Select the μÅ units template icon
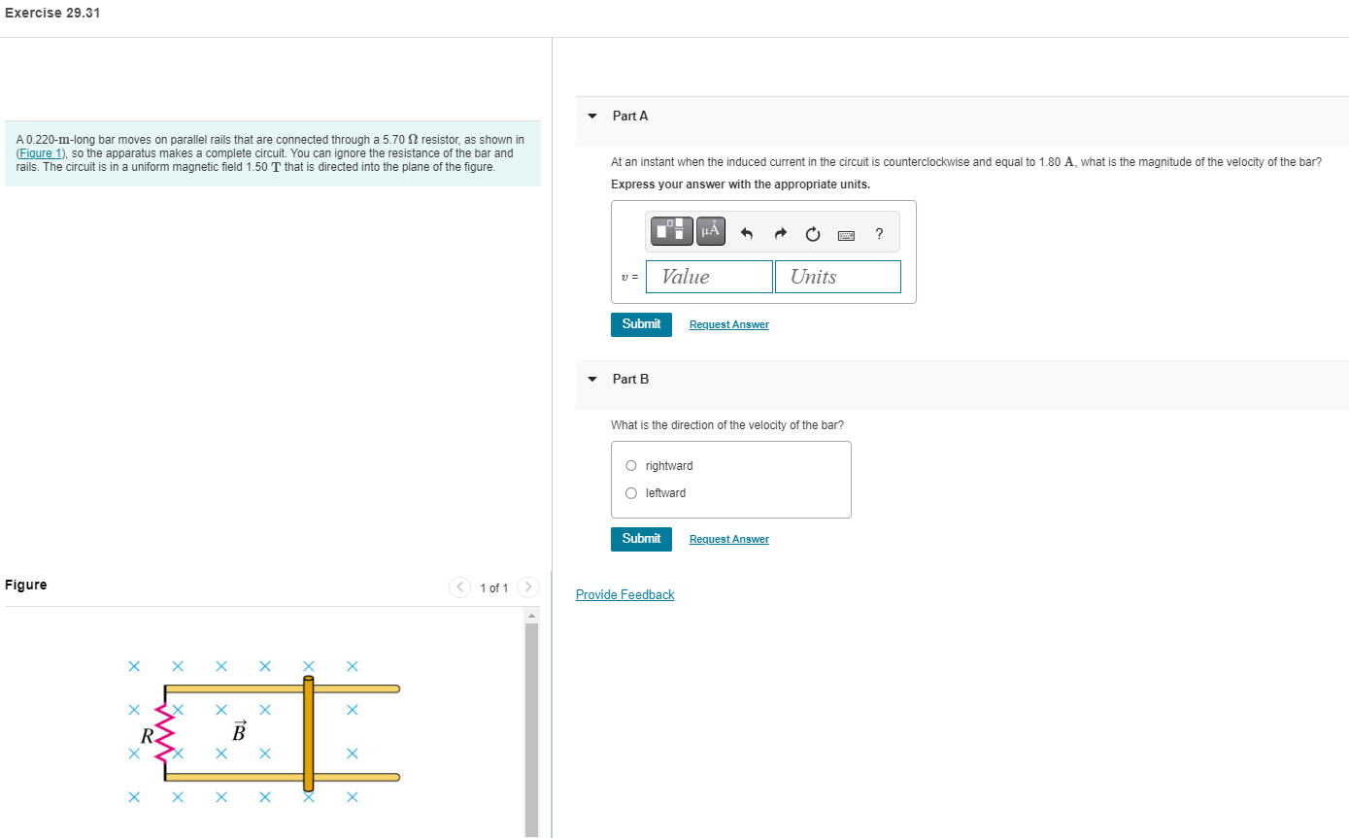The image size is (1349, 838). 710,230
